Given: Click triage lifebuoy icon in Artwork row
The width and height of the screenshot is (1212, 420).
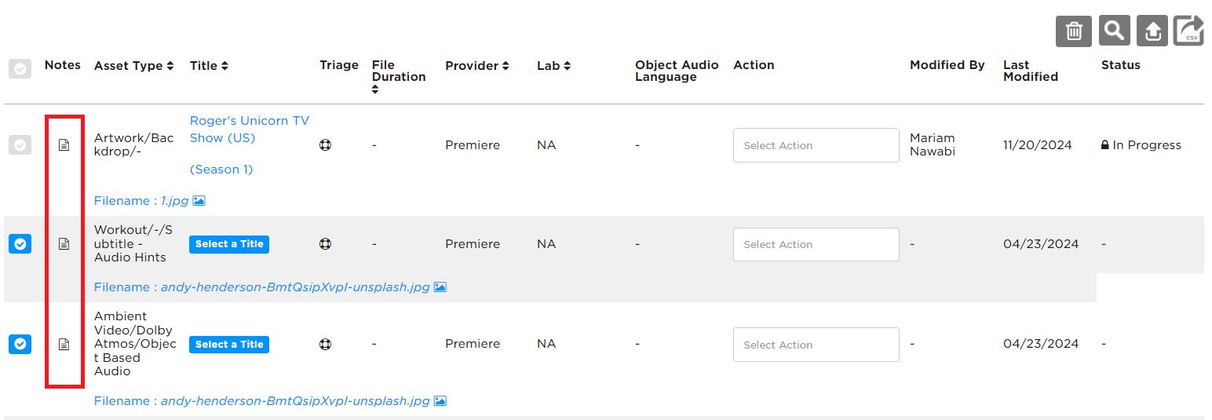Looking at the screenshot, I should [x=325, y=145].
